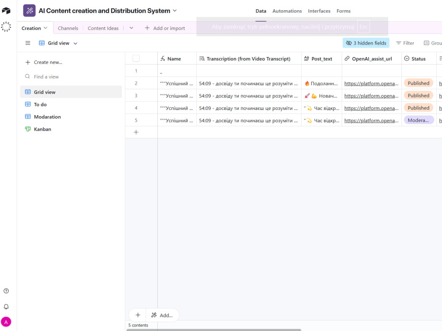Screen dimensions: 442x331
Task: Toggle the views sidebar hamburger icon
Action: [27, 43]
